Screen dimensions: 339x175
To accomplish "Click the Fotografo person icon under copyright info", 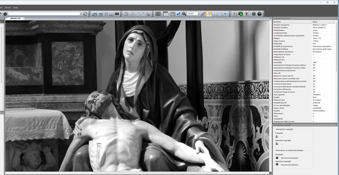I will point(277,137).
